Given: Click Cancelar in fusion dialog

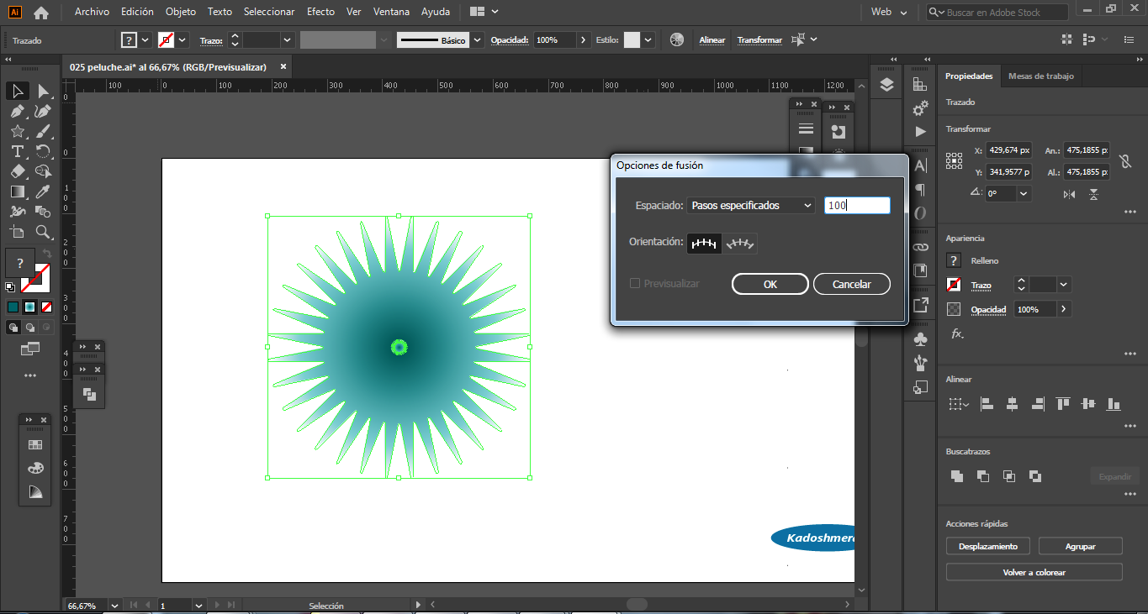Looking at the screenshot, I should (852, 284).
